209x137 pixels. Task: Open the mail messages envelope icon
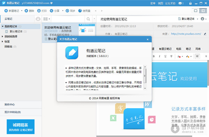click(181, 3)
